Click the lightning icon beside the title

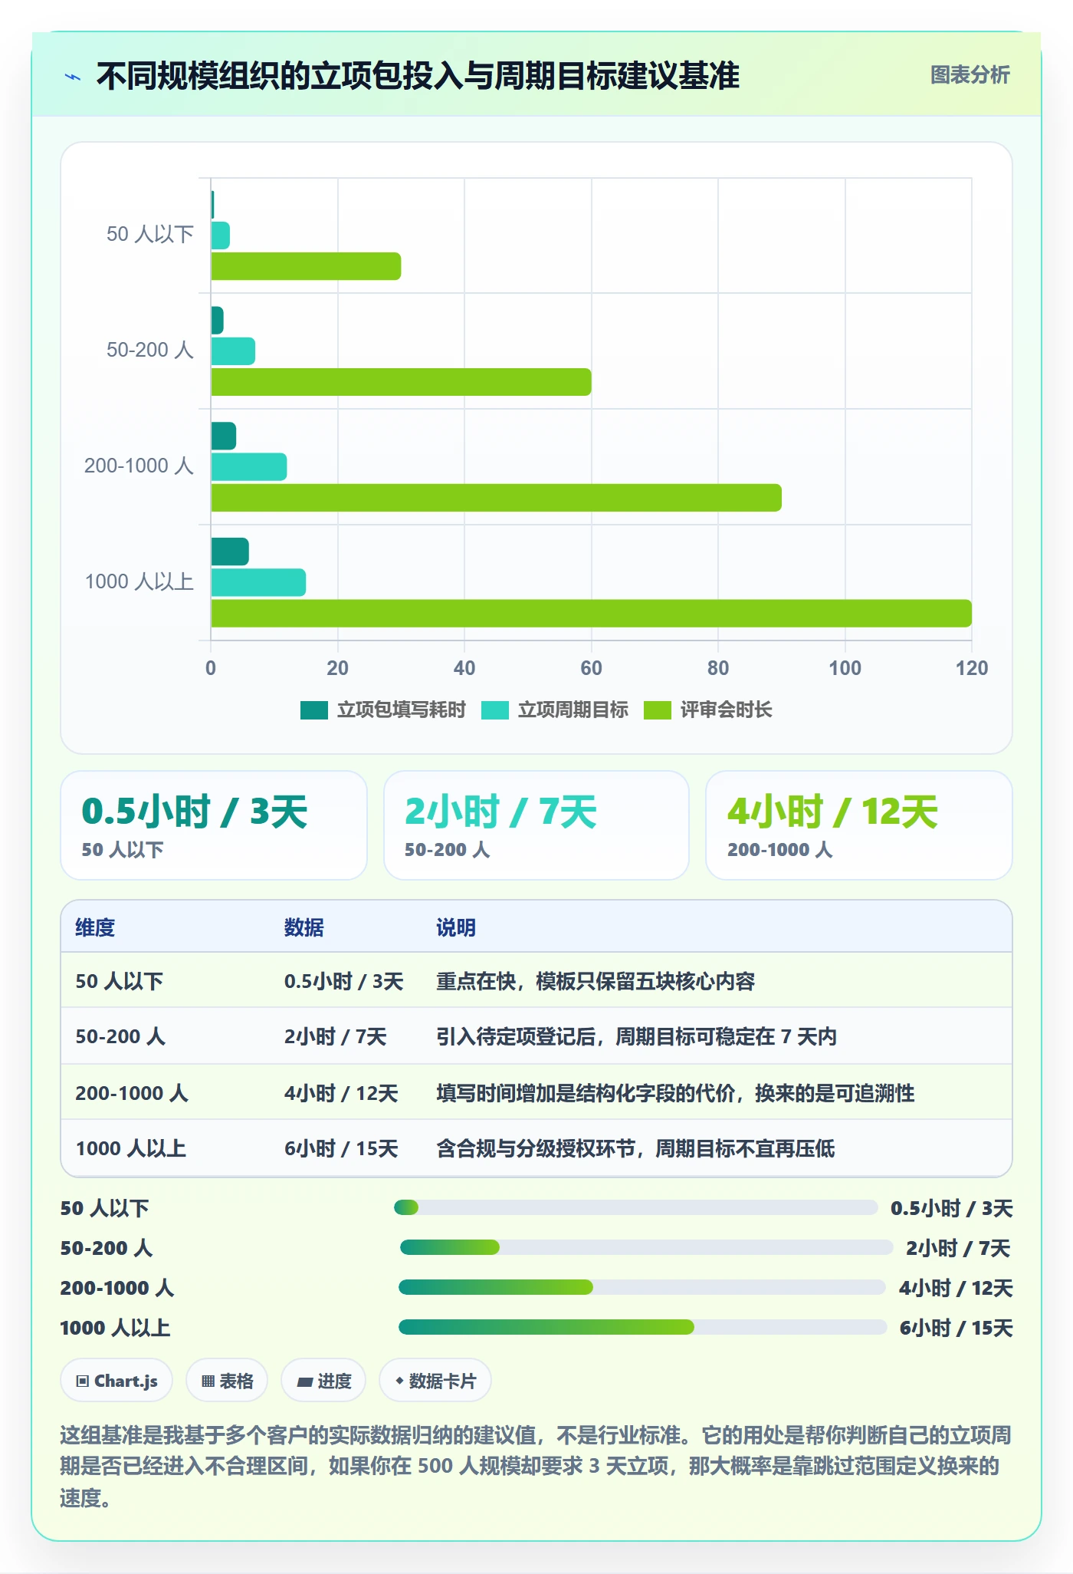[x=73, y=77]
